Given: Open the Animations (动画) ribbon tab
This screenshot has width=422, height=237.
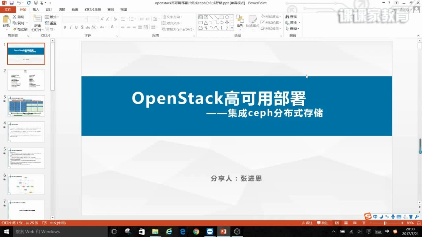Looking at the screenshot, I should click(75, 10).
